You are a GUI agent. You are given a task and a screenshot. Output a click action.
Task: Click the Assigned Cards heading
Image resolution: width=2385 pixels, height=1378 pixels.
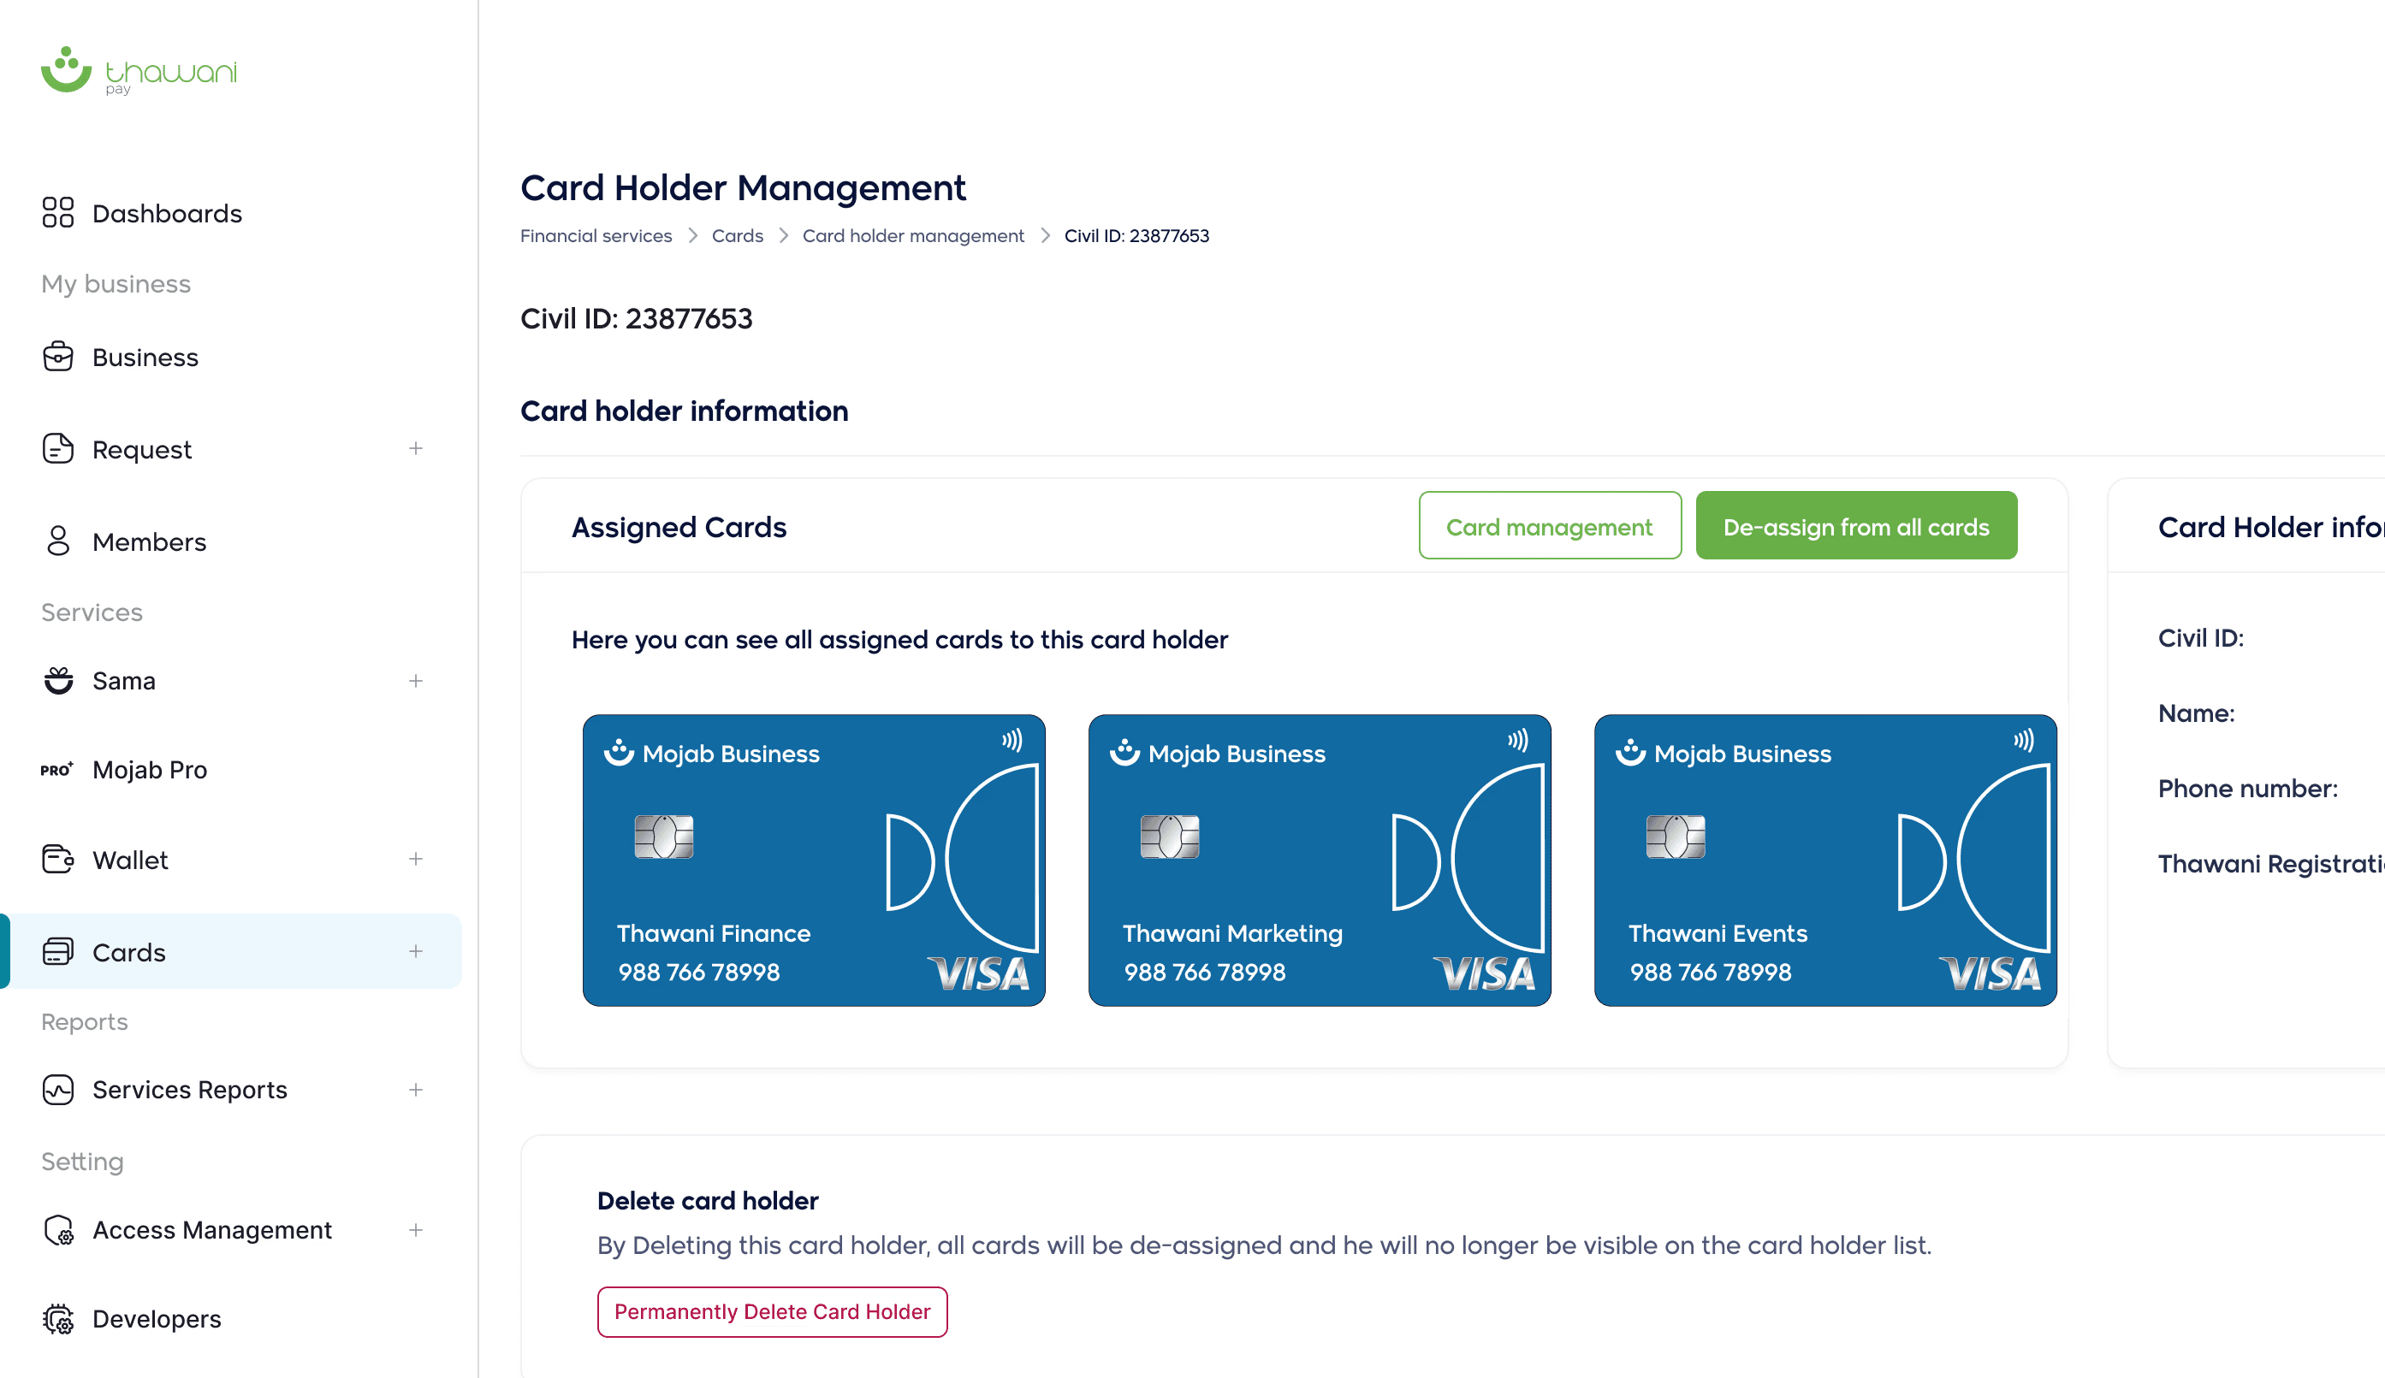679,527
